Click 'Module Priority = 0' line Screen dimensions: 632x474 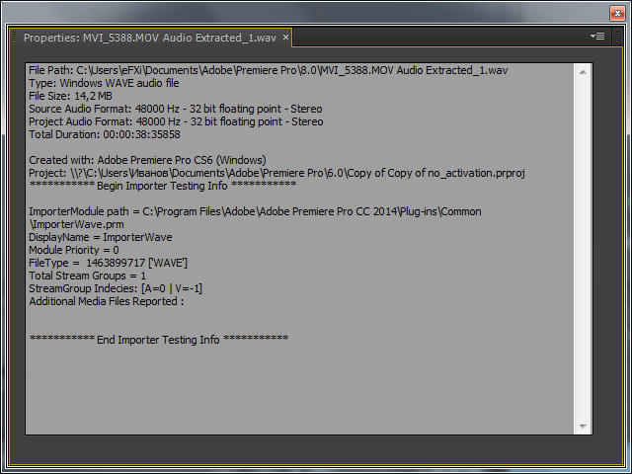(x=74, y=250)
